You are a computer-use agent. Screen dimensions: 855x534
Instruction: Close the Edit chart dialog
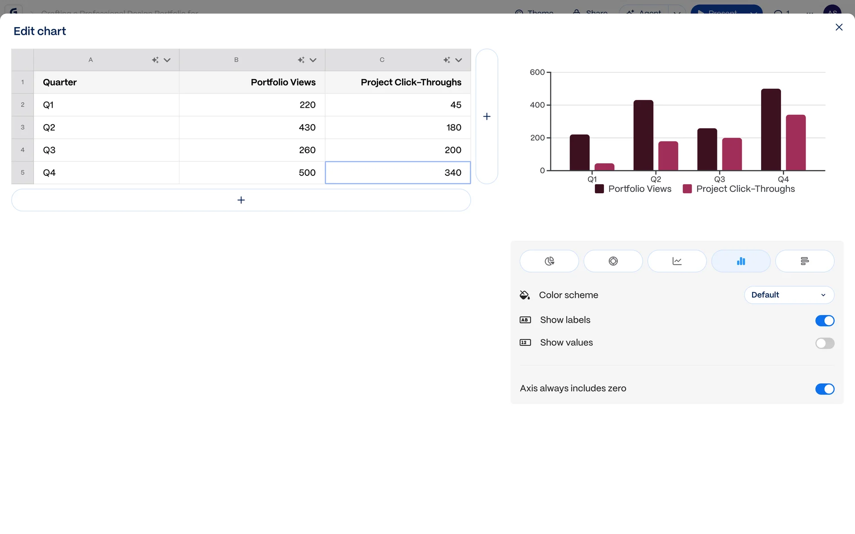tap(839, 28)
